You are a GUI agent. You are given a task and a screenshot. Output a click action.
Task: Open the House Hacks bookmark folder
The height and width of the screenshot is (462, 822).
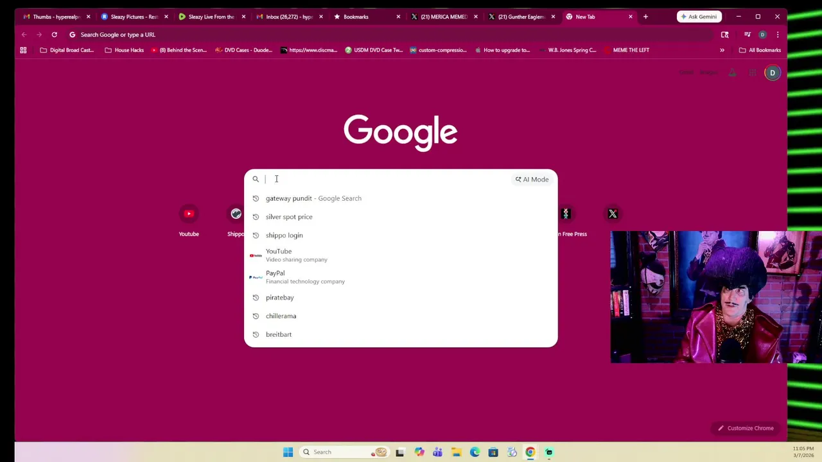coord(125,50)
